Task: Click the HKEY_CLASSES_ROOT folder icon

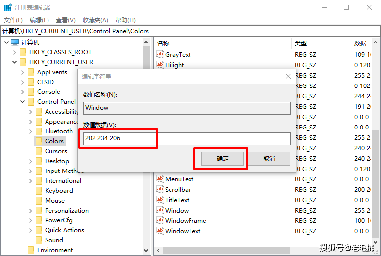Action: click(x=23, y=52)
